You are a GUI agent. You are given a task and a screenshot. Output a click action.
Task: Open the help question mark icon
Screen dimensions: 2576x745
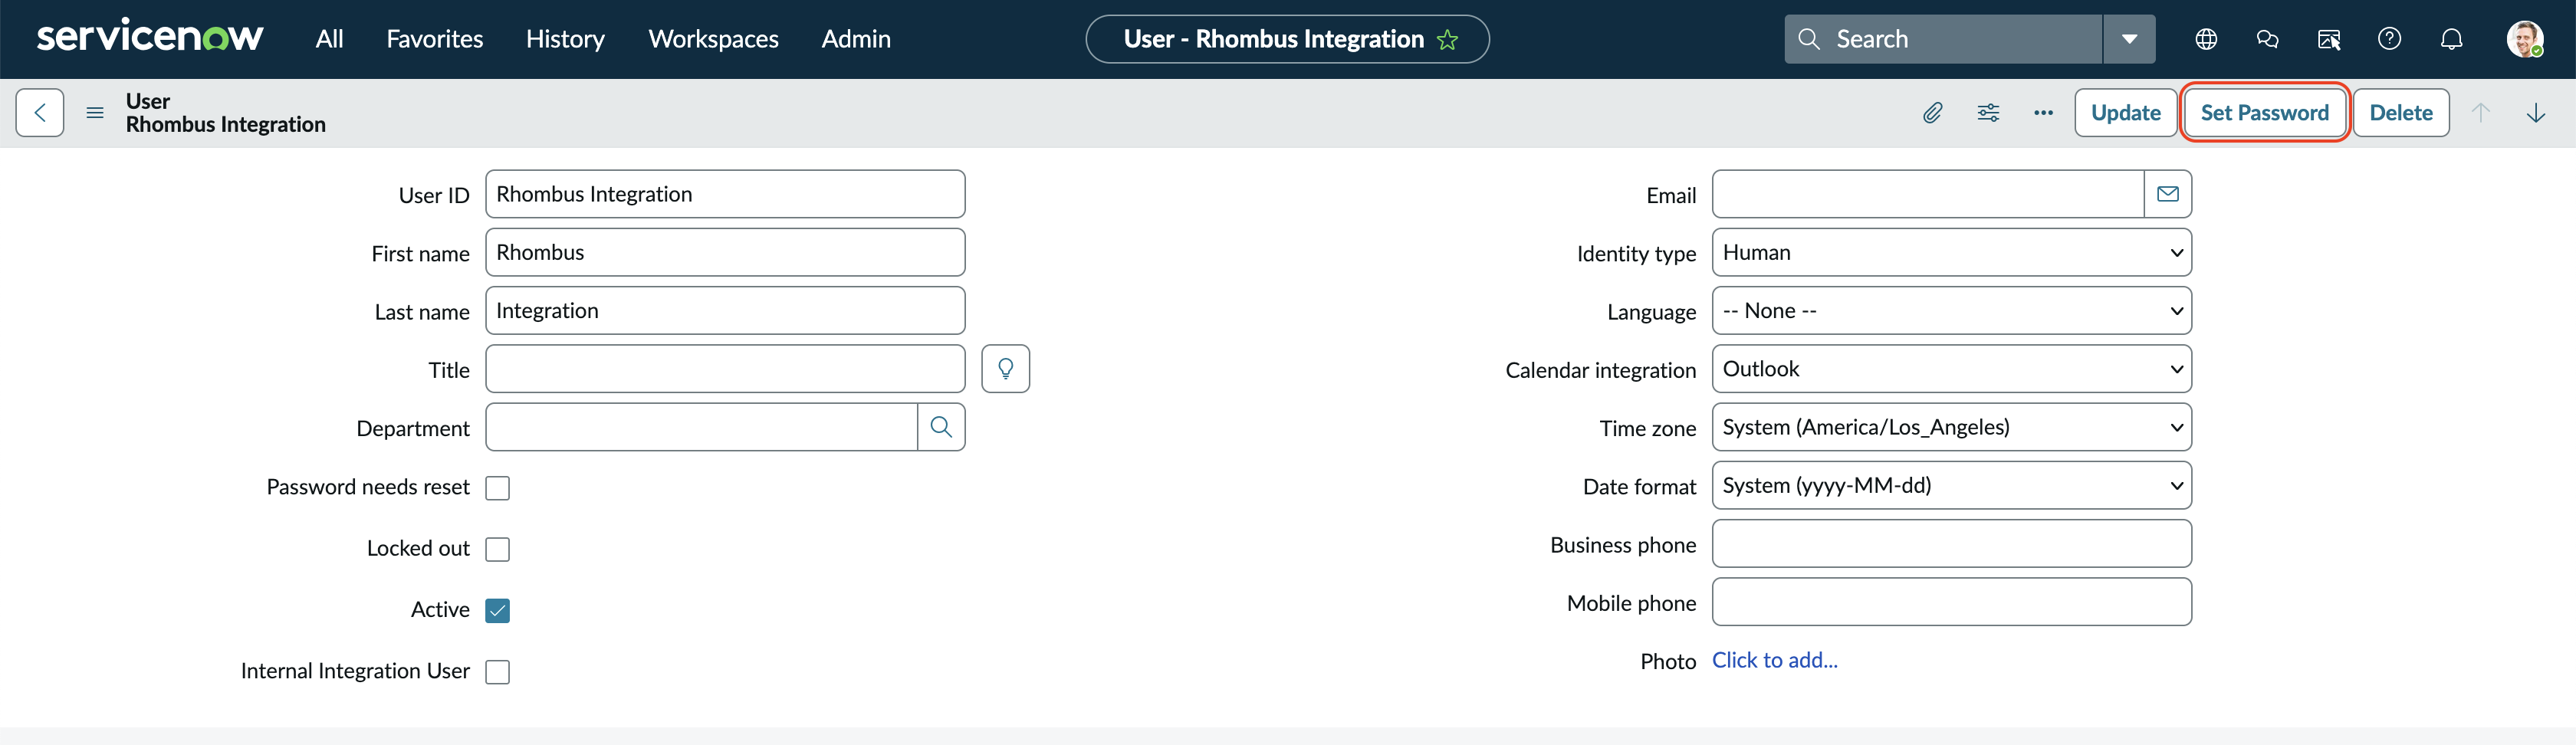[x=2389, y=39]
